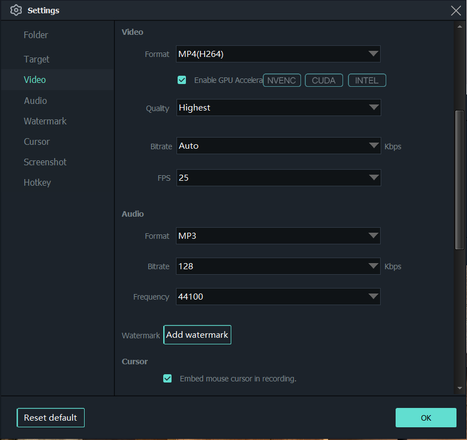Open the audio Format dropdown MP3

click(278, 235)
